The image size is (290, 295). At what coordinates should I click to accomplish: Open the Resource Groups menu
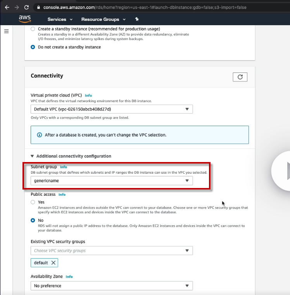click(103, 19)
